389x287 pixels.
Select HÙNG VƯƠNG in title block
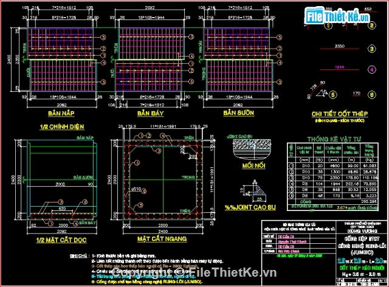[x=362, y=231]
